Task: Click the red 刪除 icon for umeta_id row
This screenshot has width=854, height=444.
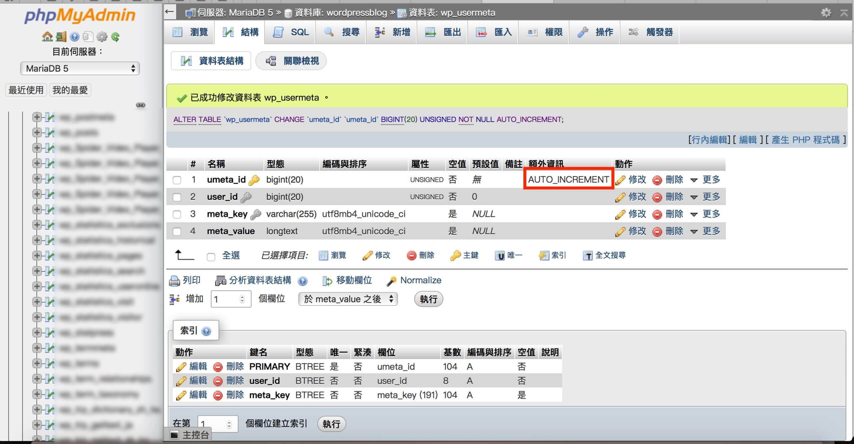Action: 657,180
